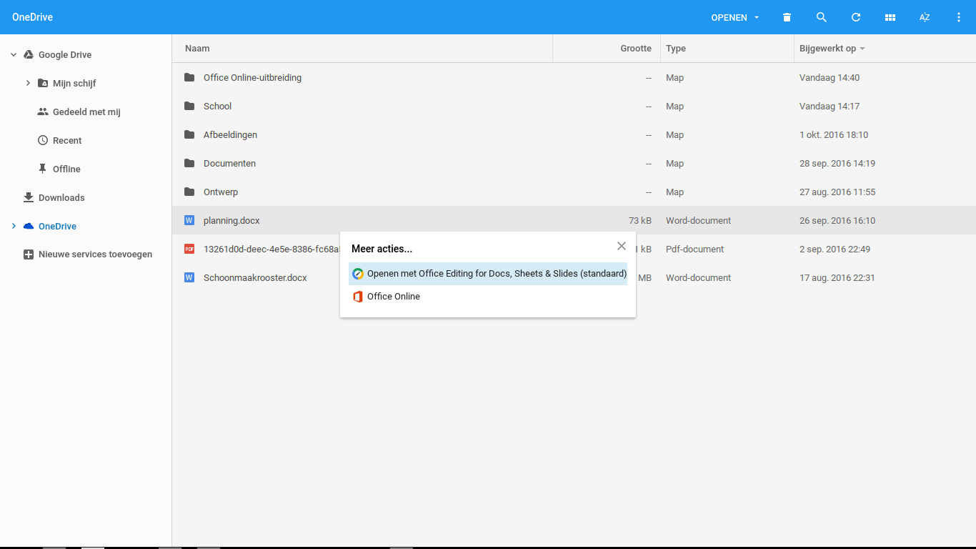
Task: Select the Documenten folder name
Action: coord(229,163)
